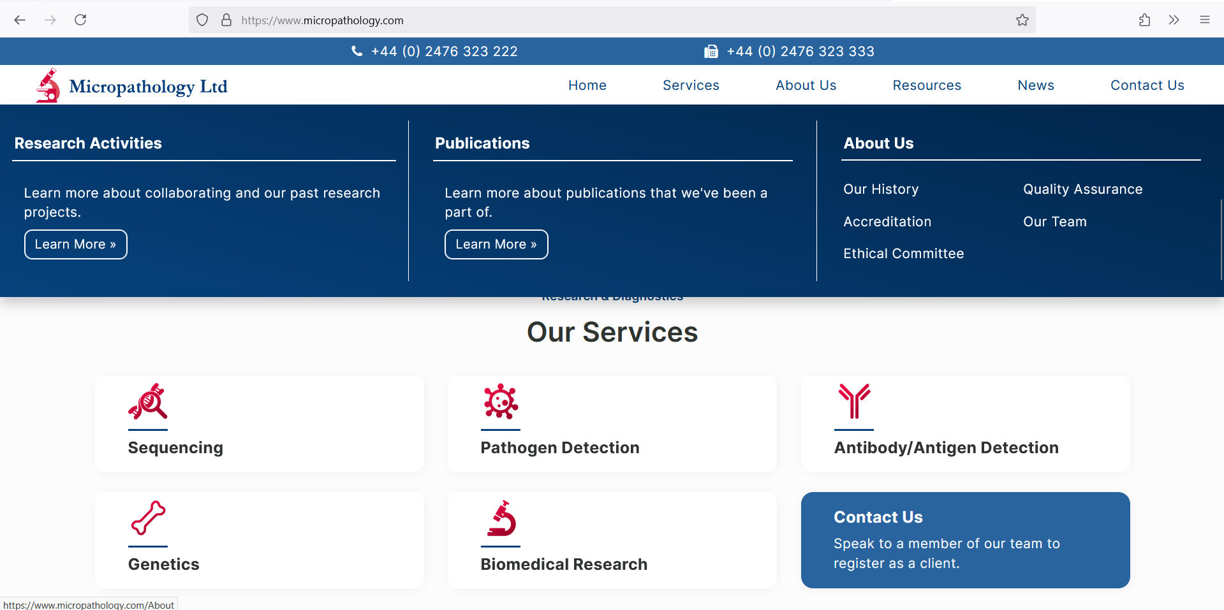Click the Pathogen Detection virus icon
The height and width of the screenshot is (610, 1224).
501,402
